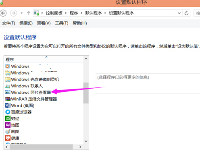Open the 文件(F) menu

tap(8, 23)
